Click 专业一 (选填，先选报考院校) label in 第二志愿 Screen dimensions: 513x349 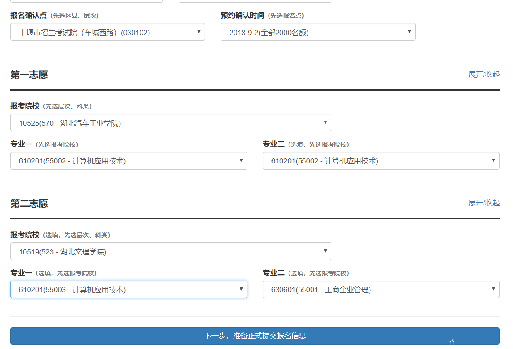[53, 273]
